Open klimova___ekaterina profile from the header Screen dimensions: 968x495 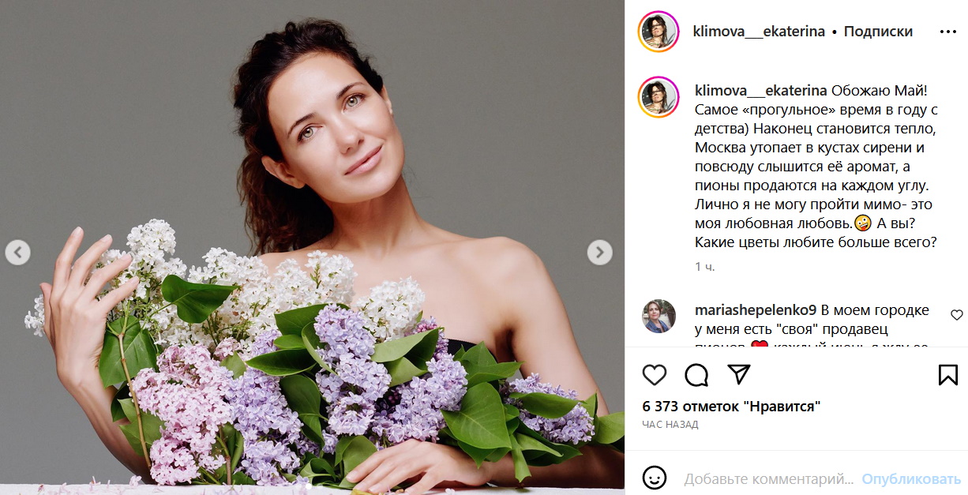758,32
